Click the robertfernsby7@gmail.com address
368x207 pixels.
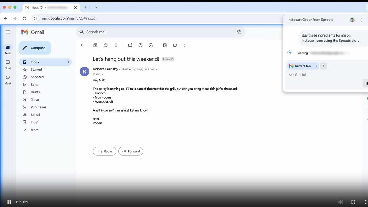pos(138,69)
